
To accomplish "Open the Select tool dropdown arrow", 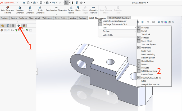I will (x=69, y=3).
